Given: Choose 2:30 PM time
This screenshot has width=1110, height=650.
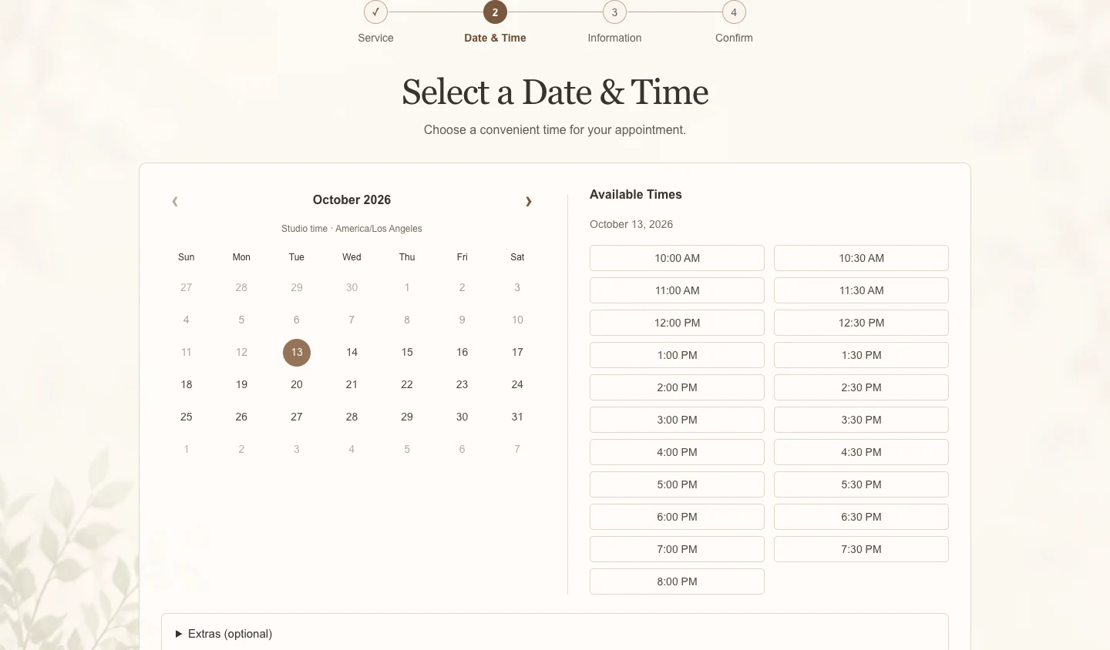Looking at the screenshot, I should [861, 387].
